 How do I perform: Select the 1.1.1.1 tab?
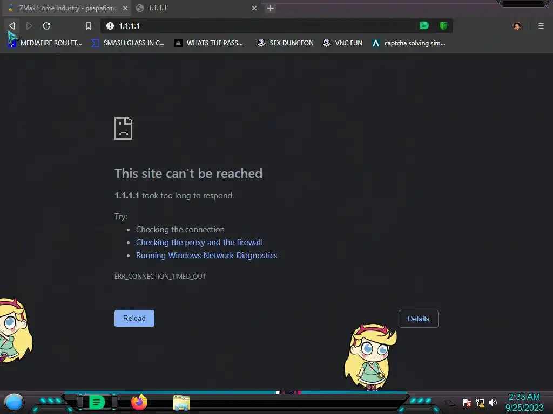198,8
